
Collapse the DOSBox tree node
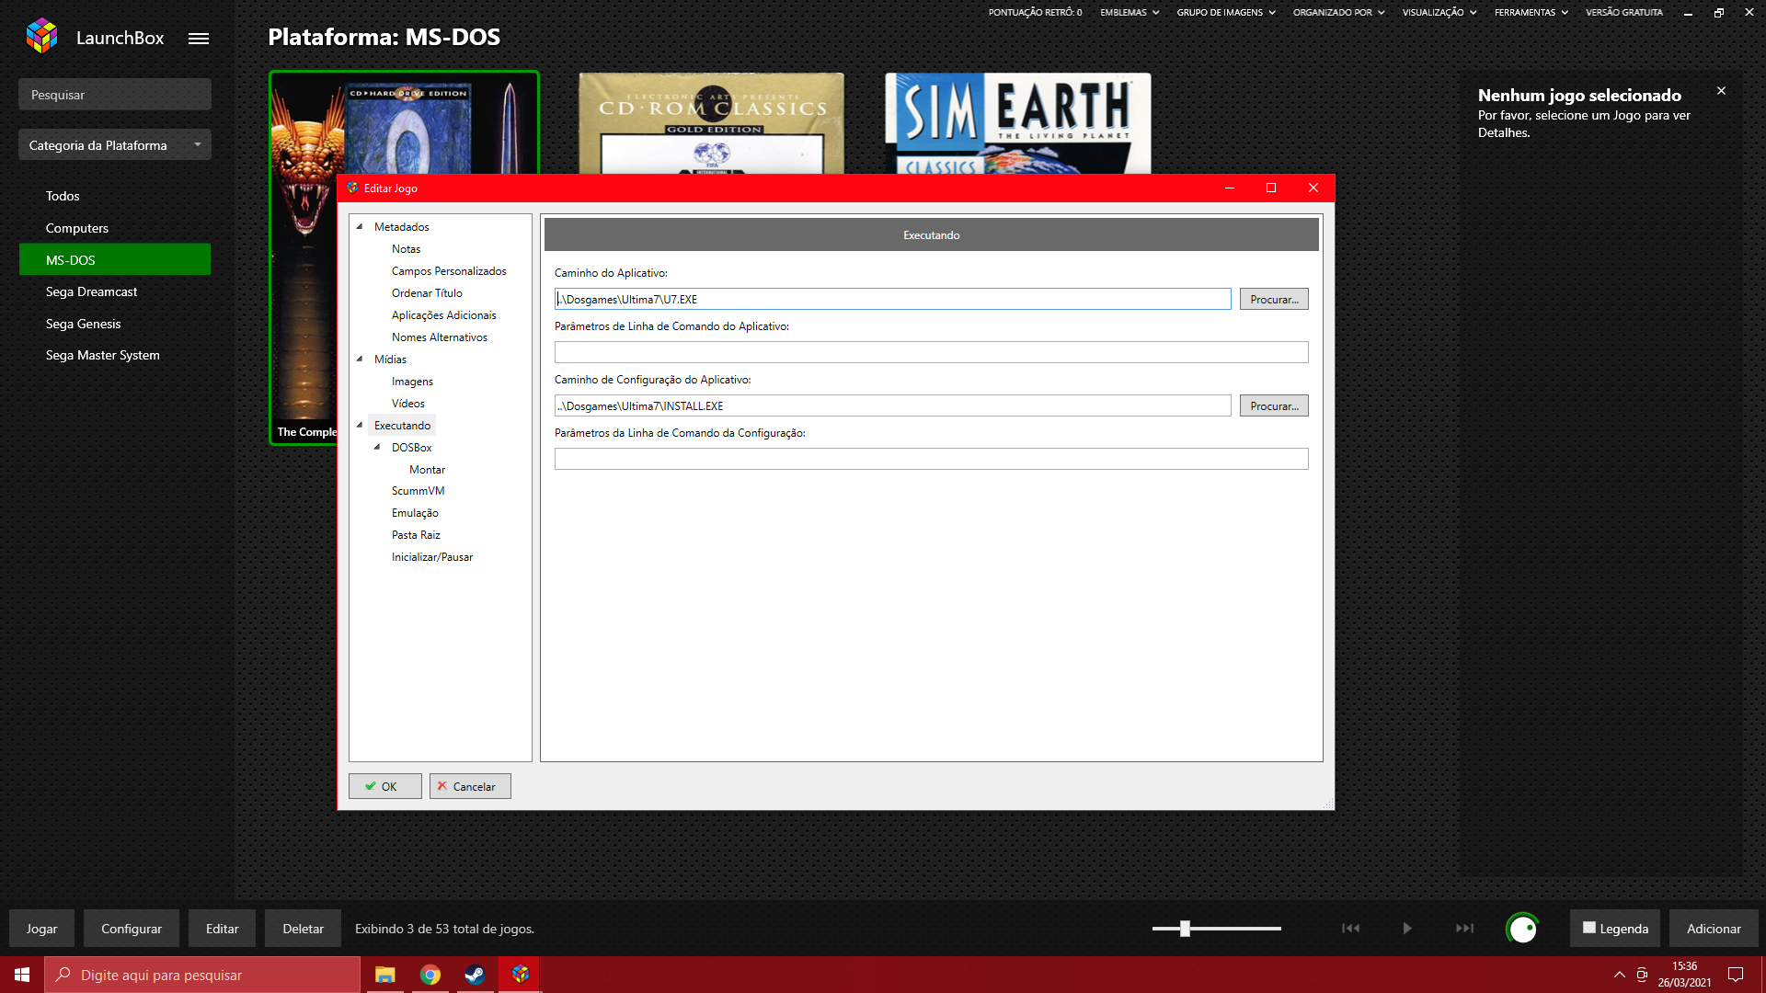377,447
